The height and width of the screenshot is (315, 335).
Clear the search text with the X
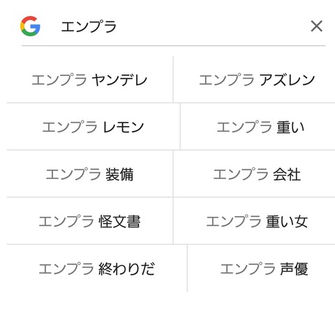(x=317, y=26)
